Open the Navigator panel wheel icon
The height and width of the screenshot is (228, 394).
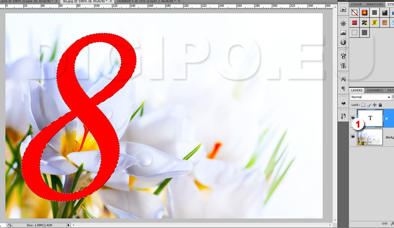[343, 24]
